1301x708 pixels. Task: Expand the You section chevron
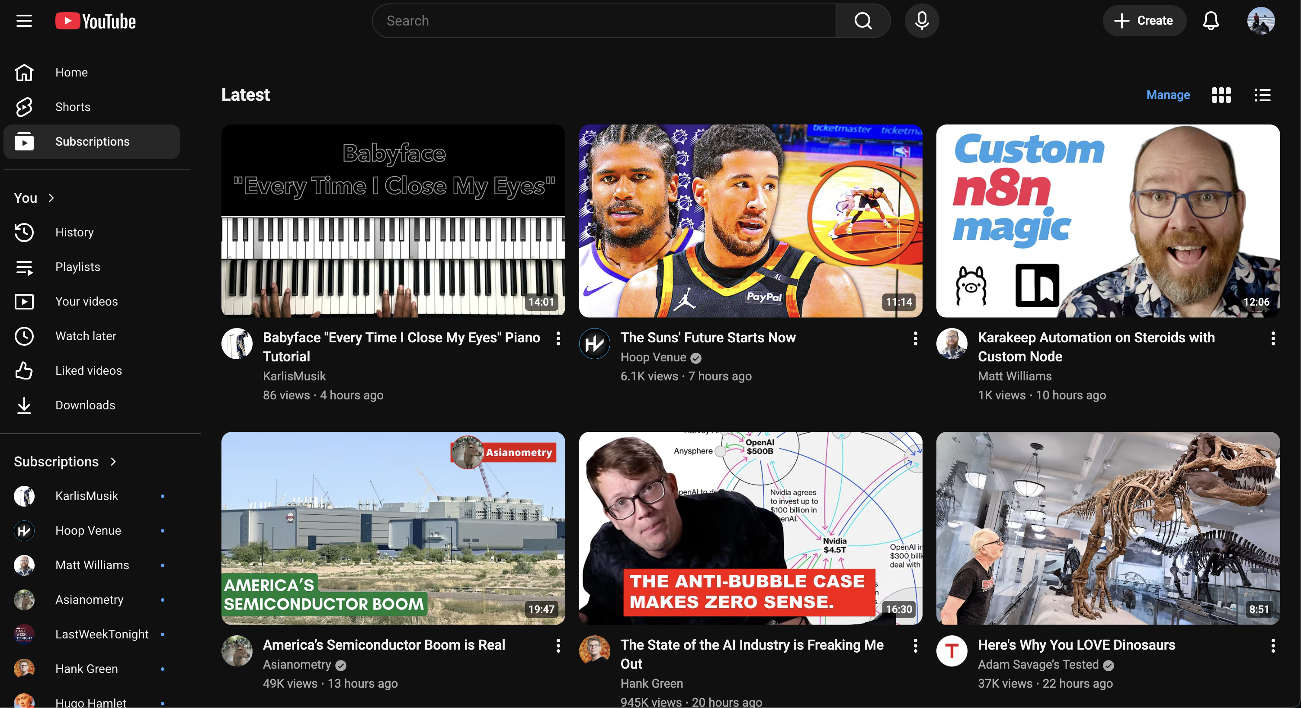51,198
